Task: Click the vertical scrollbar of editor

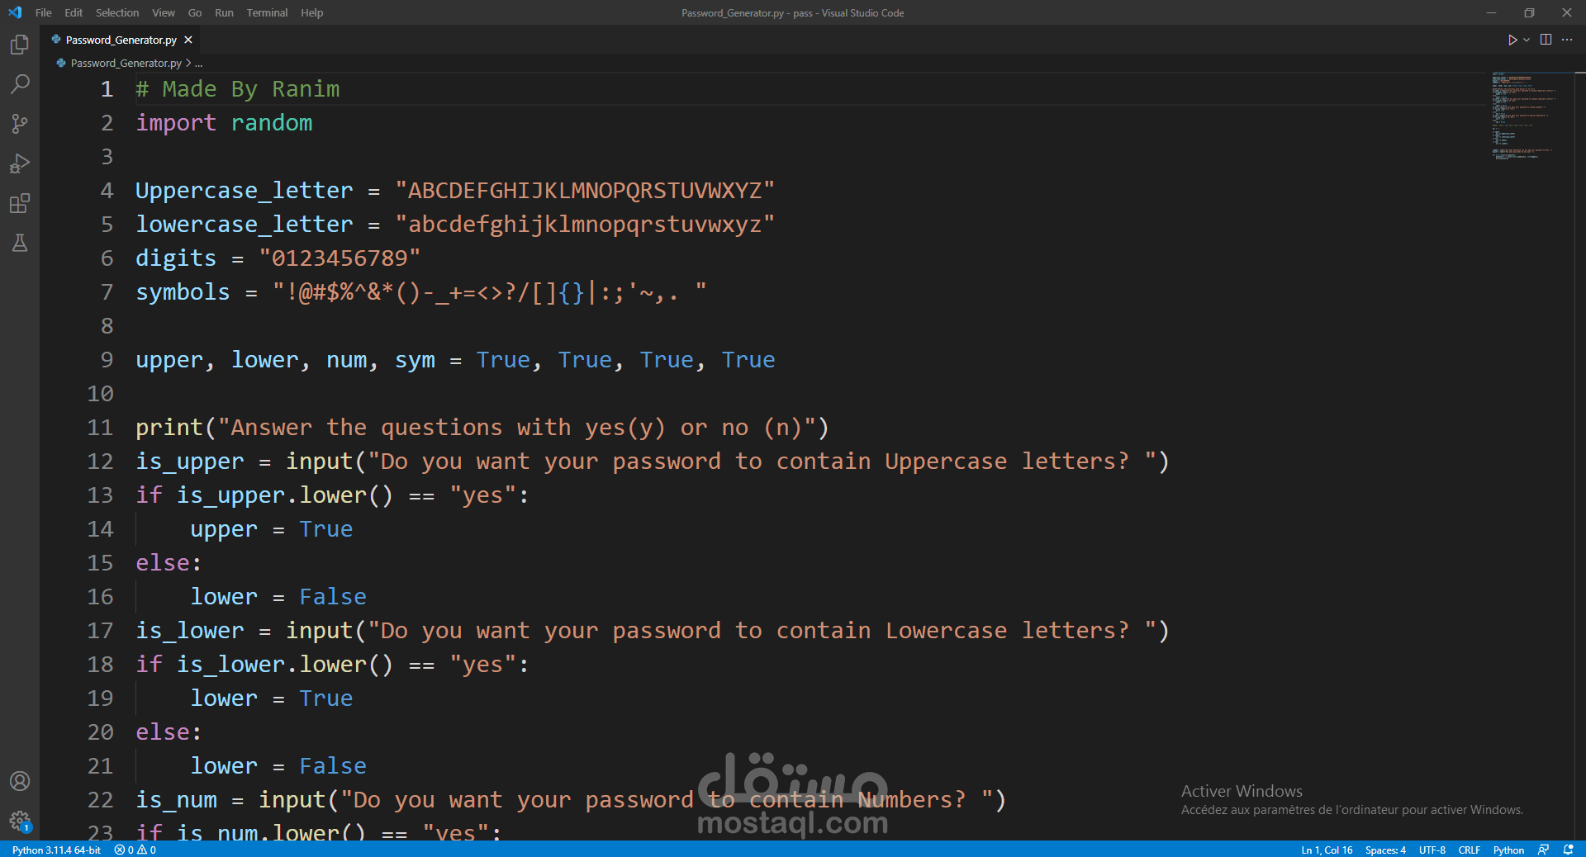Action: tap(1579, 456)
